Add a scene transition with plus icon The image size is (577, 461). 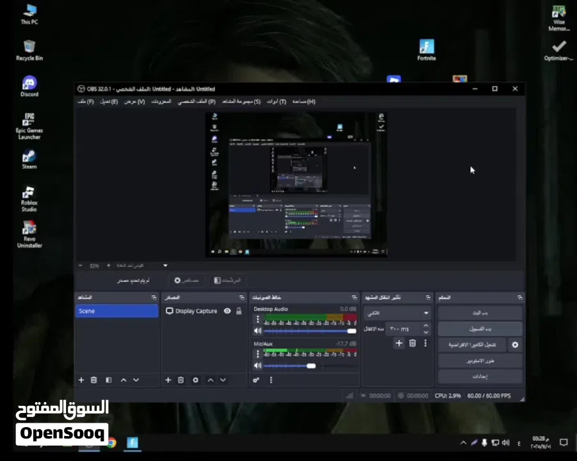tap(399, 343)
